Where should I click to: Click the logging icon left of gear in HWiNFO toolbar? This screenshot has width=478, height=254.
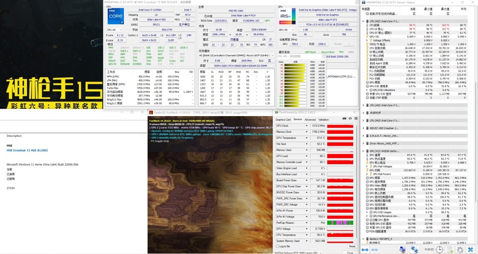450,249
